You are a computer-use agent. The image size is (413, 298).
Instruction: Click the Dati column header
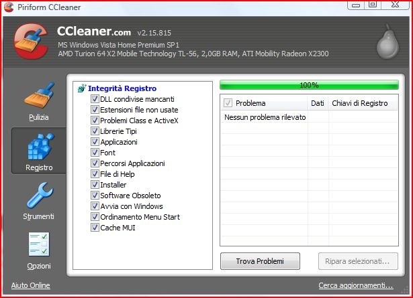pos(318,103)
